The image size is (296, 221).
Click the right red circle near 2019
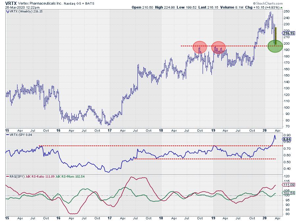[218, 47]
